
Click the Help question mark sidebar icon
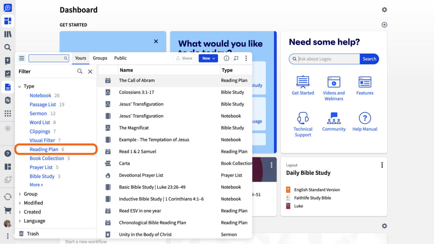8,153
